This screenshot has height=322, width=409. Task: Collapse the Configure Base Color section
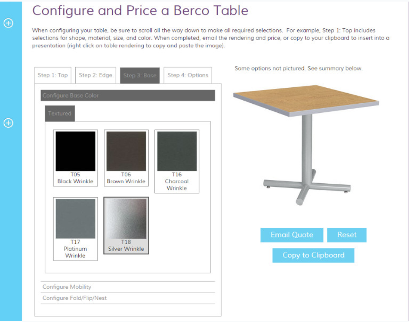click(128, 96)
